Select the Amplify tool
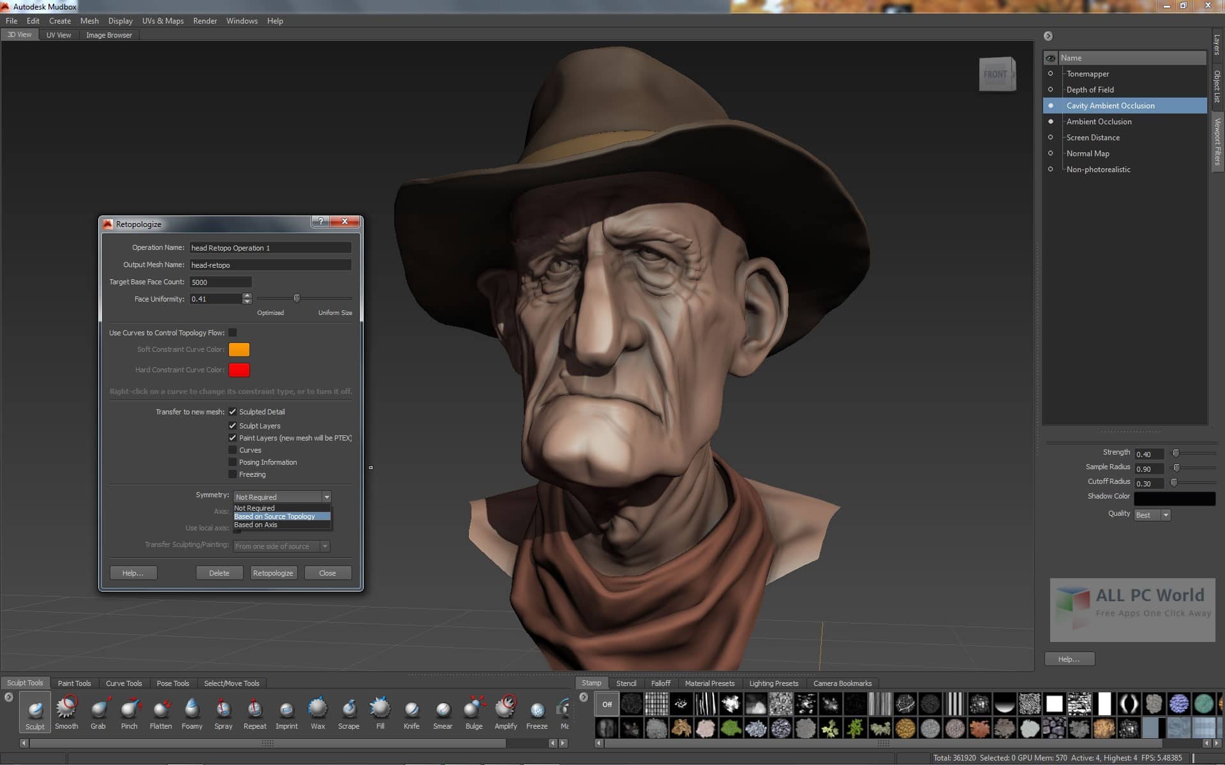 pos(506,712)
